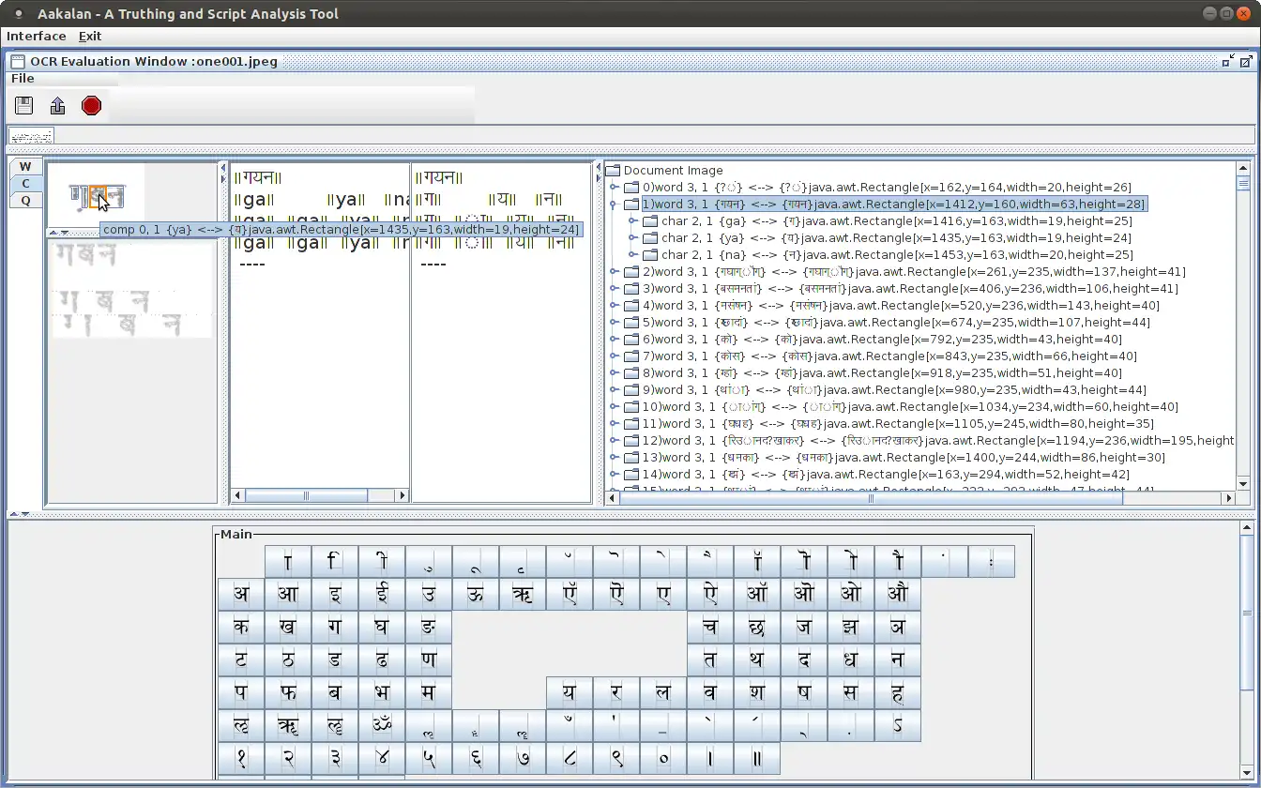Insert the उ vowel from keyboard
Image resolution: width=1261 pixels, height=788 pixels.
pos(429,594)
